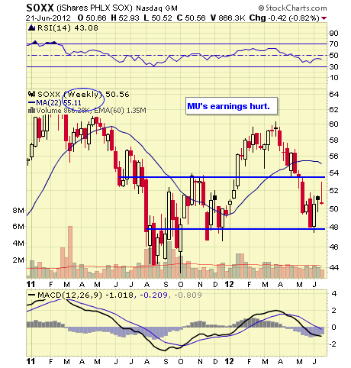
Task: Click the MACD histogram value -0.809
Action: [188, 295]
